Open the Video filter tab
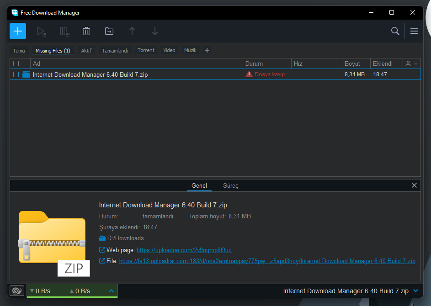The image size is (431, 306). click(169, 50)
